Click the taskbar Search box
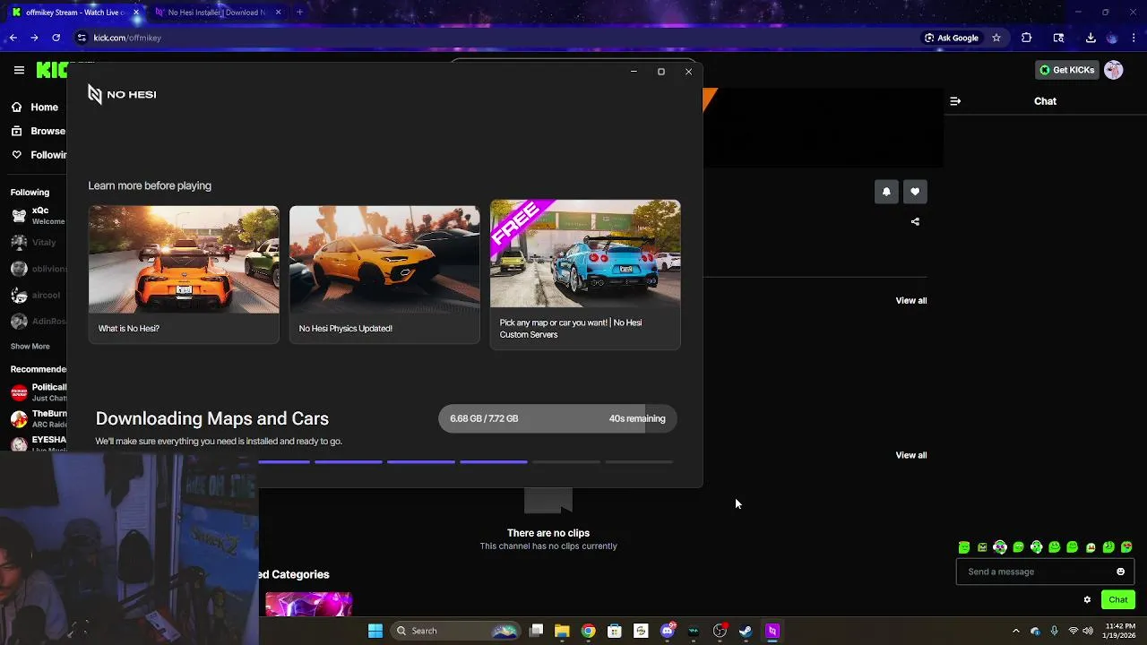 click(457, 631)
